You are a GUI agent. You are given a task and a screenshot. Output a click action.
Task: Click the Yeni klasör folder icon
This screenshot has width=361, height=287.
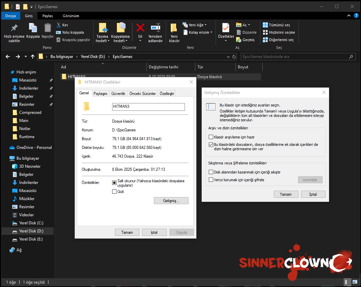(174, 28)
